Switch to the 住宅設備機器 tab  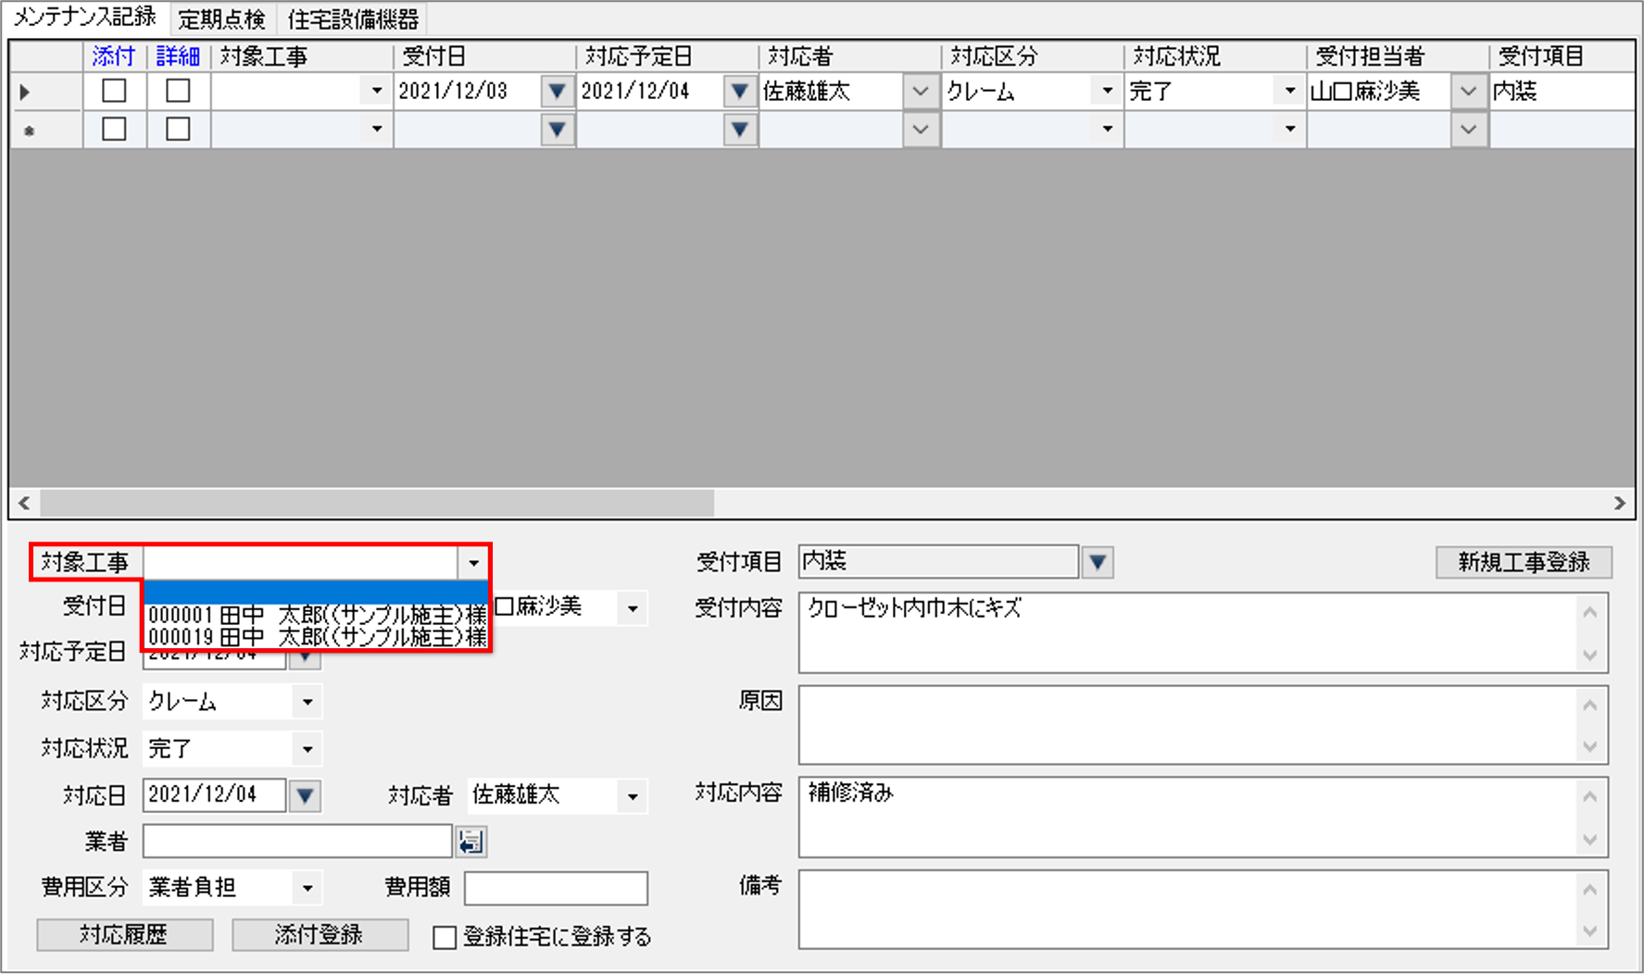pos(353,19)
